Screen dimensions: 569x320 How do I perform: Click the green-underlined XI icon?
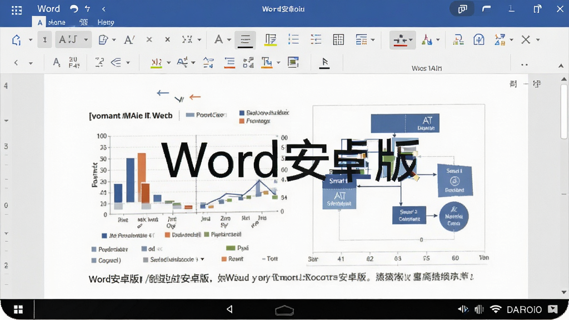[x=156, y=63]
